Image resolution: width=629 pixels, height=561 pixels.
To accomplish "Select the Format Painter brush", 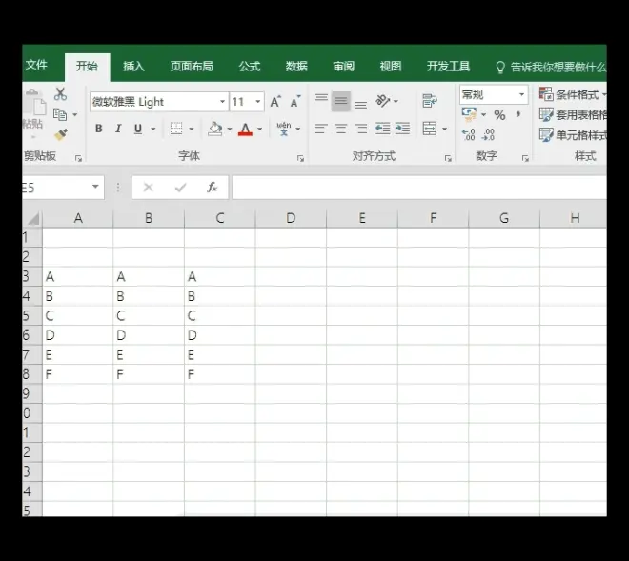I will coord(61,135).
